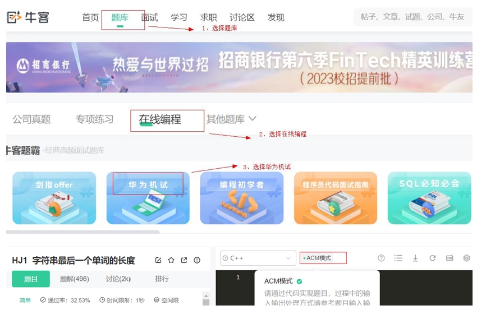Image resolution: width=486 pixels, height=310 pixels.
Task: Open 求职 in the top navigation
Action: pos(208,17)
